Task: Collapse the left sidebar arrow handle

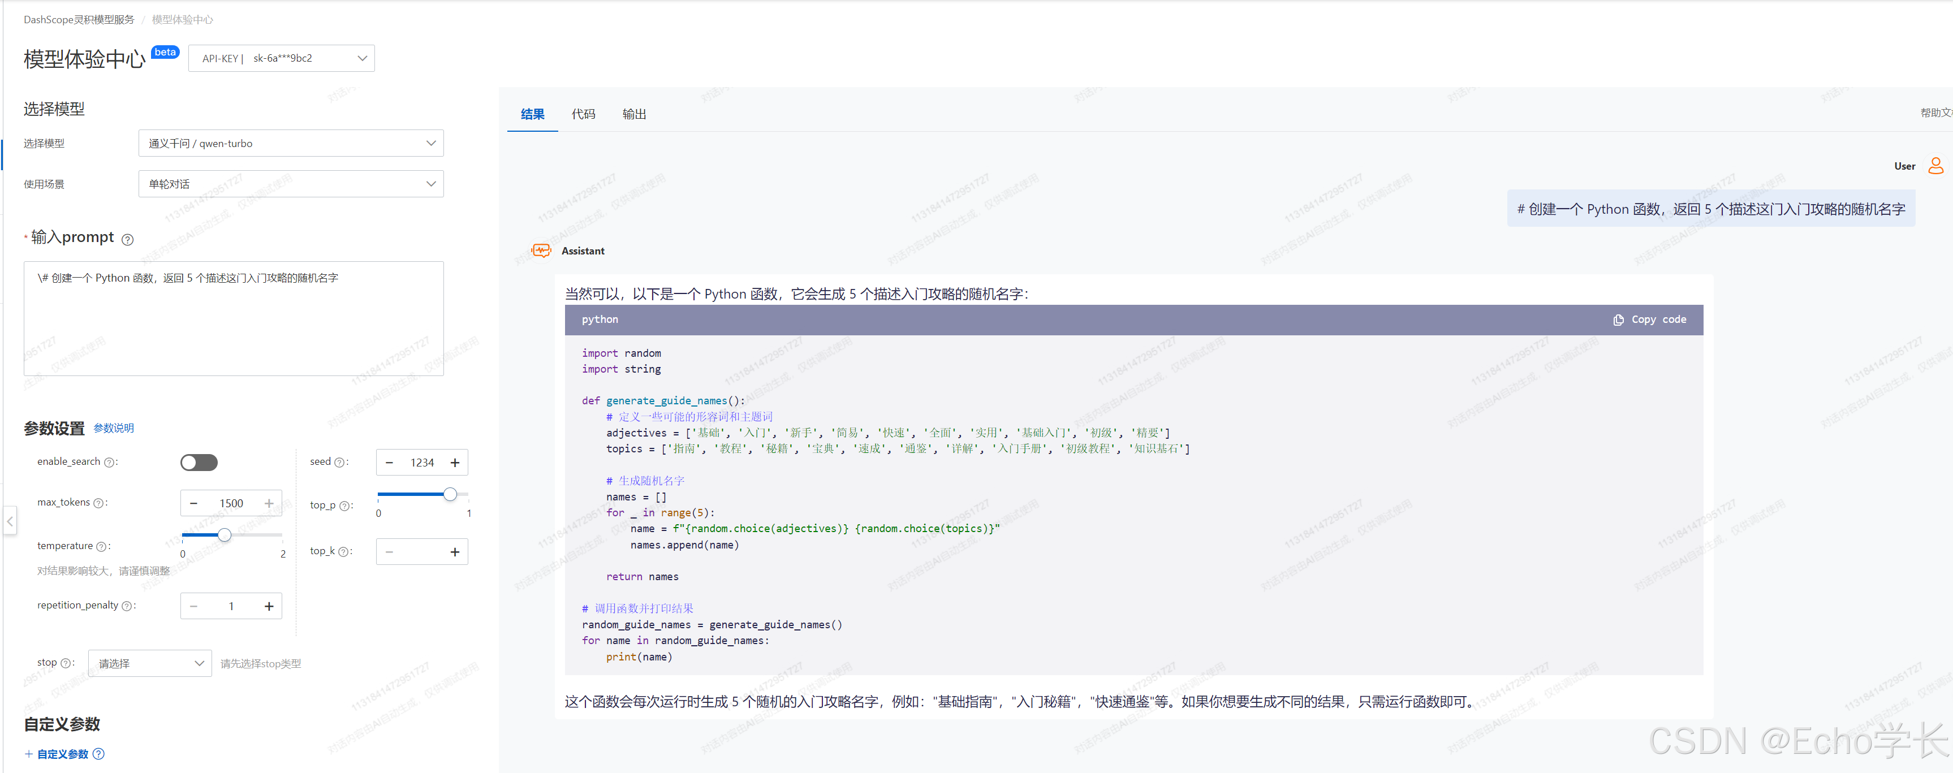Action: tap(10, 521)
